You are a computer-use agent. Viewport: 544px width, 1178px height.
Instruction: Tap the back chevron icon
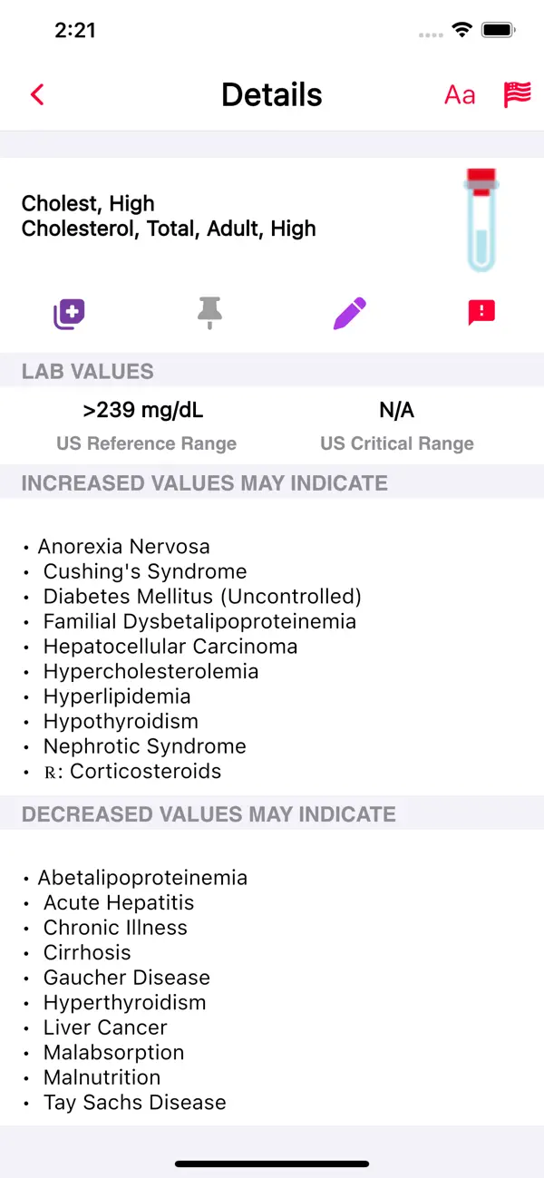pyautogui.click(x=36, y=94)
